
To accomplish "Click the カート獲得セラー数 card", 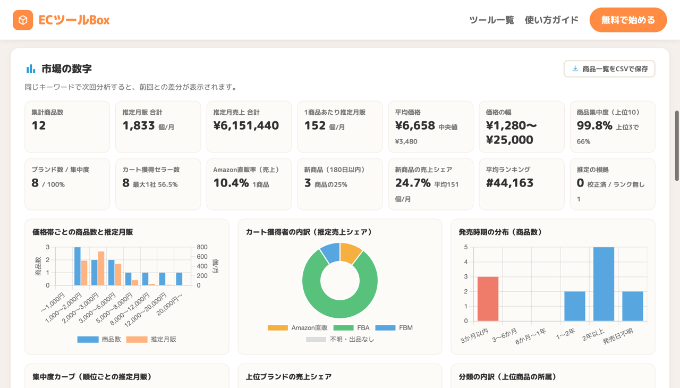I will (158, 184).
